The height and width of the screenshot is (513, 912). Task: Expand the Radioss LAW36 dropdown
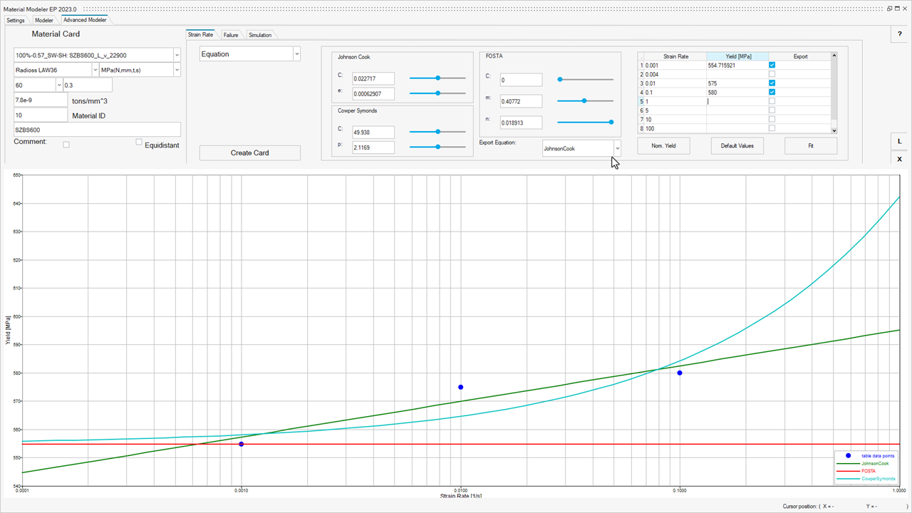(95, 70)
